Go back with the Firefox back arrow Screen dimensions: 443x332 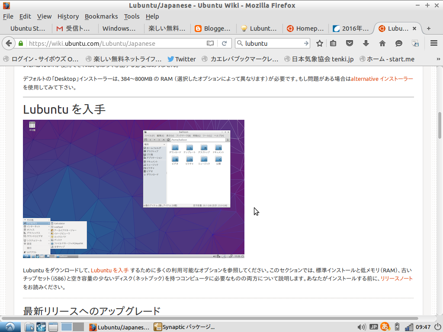click(9, 44)
